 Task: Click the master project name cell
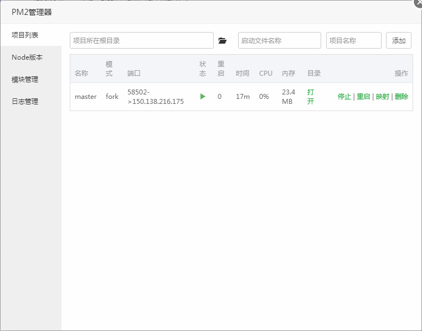[86, 97]
